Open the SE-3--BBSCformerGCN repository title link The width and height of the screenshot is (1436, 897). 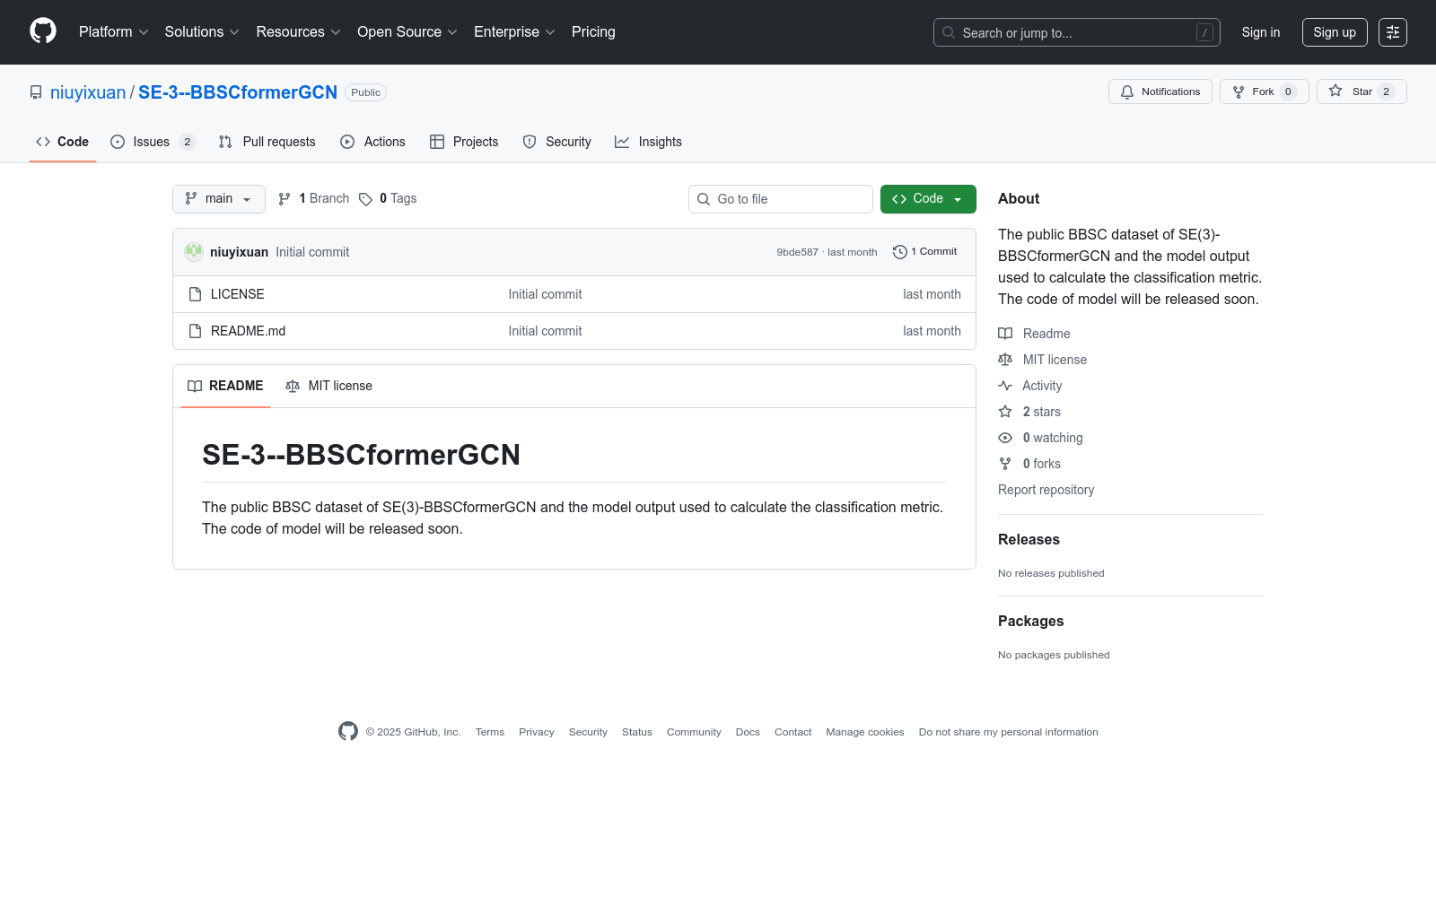pyautogui.click(x=238, y=92)
